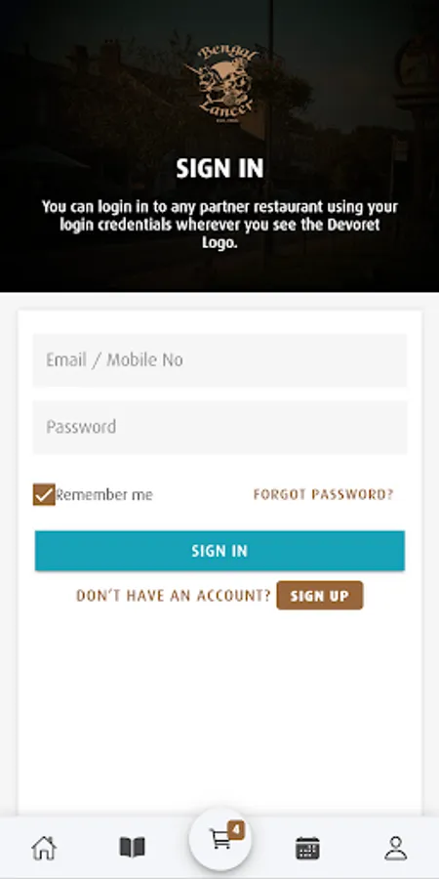Click the 'Don't have an account?' text
Screen dimensions: 439x879
click(174, 596)
